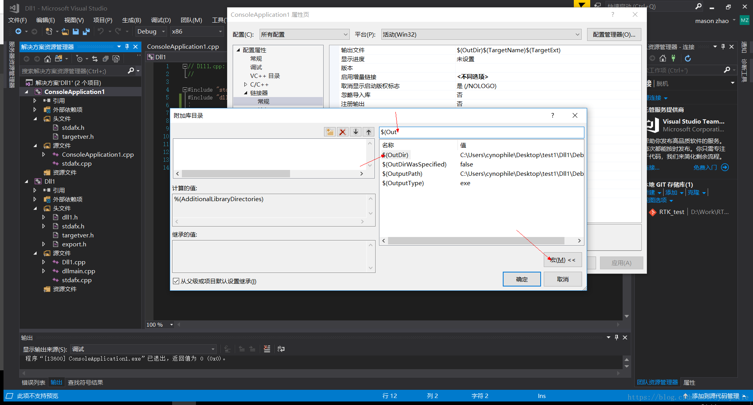Viewport: 753px width, 405px height.
Task: Click the 免费入门 link in Team Explorer
Action: 705,167
